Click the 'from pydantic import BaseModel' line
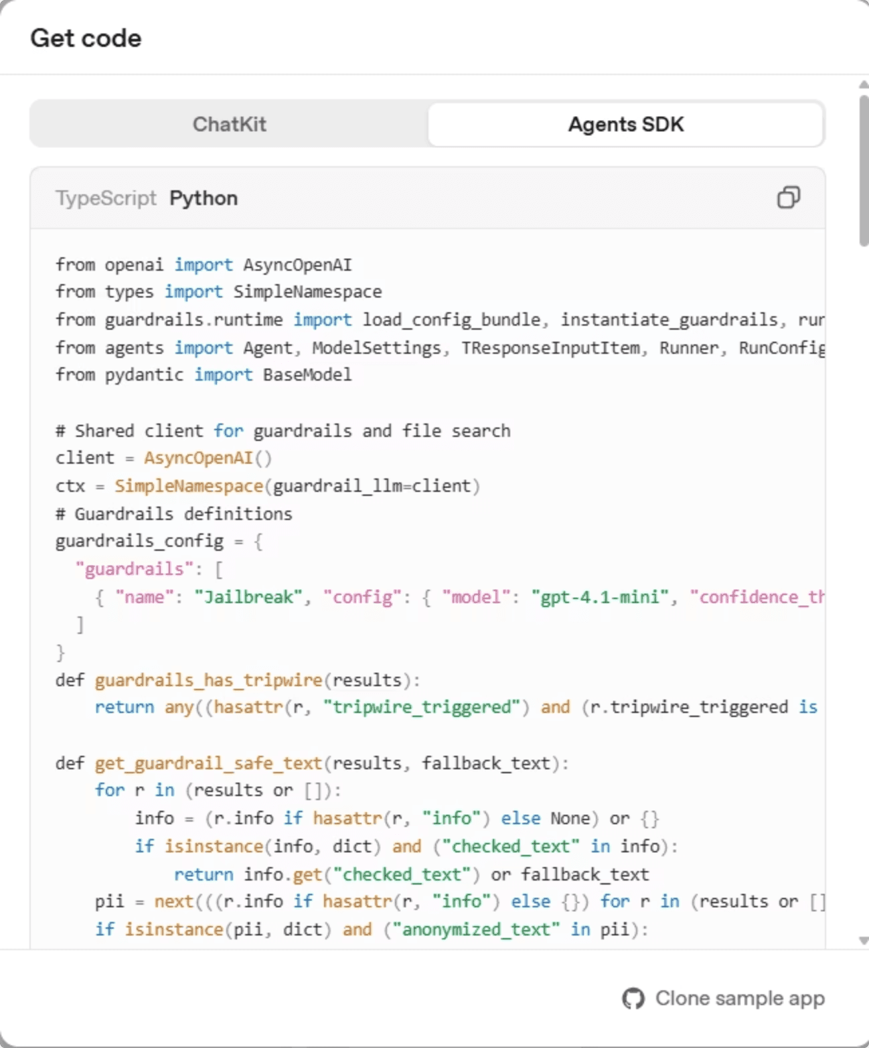Screen dimensions: 869x1048 (204, 375)
